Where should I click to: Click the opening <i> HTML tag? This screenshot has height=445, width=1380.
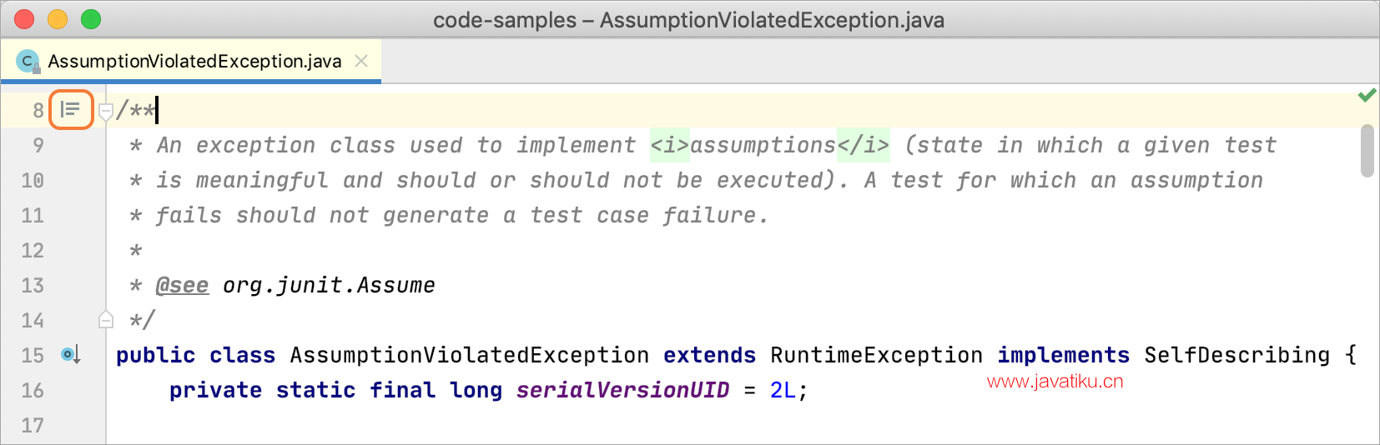pos(670,145)
